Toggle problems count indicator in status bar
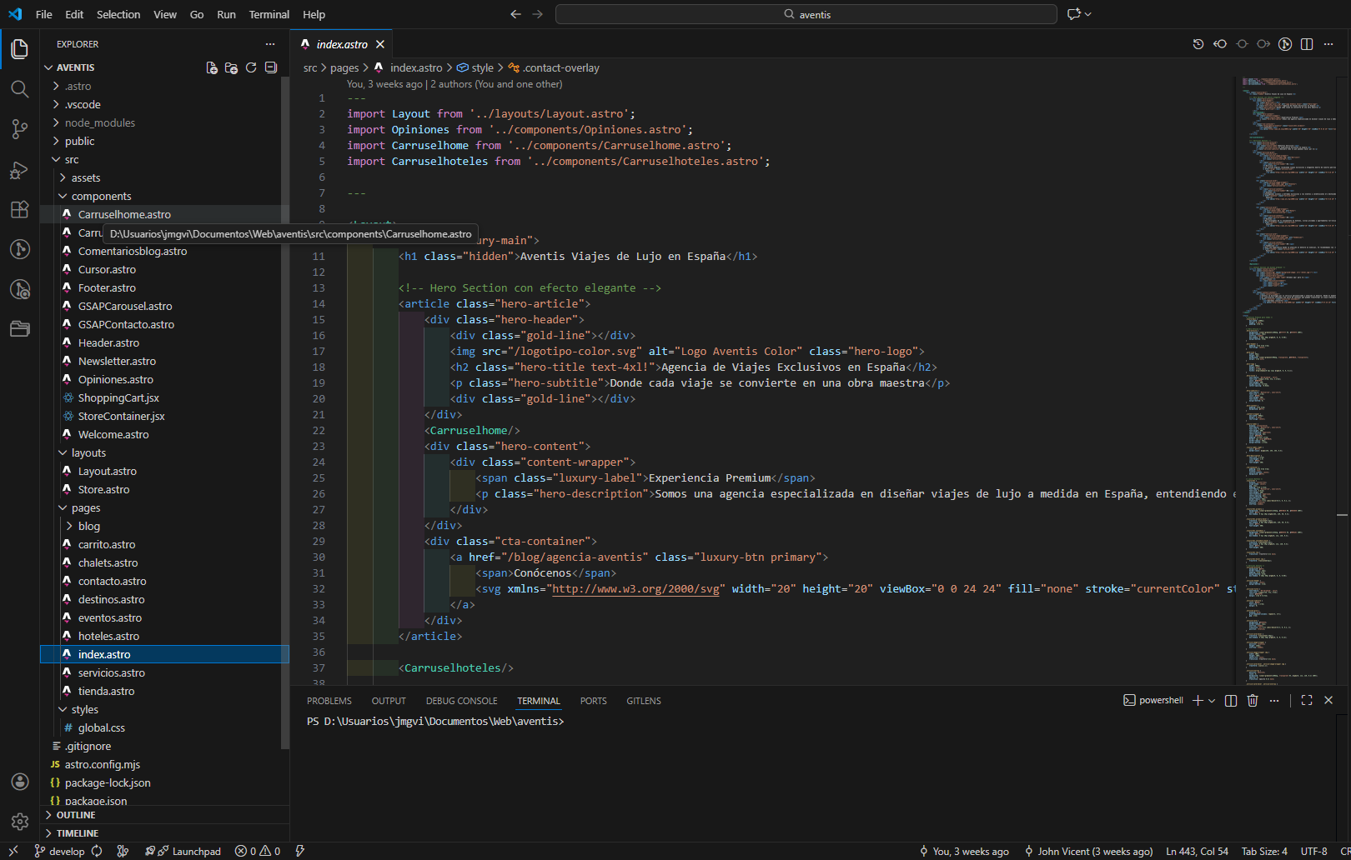Image resolution: width=1351 pixels, height=860 pixels. [258, 851]
